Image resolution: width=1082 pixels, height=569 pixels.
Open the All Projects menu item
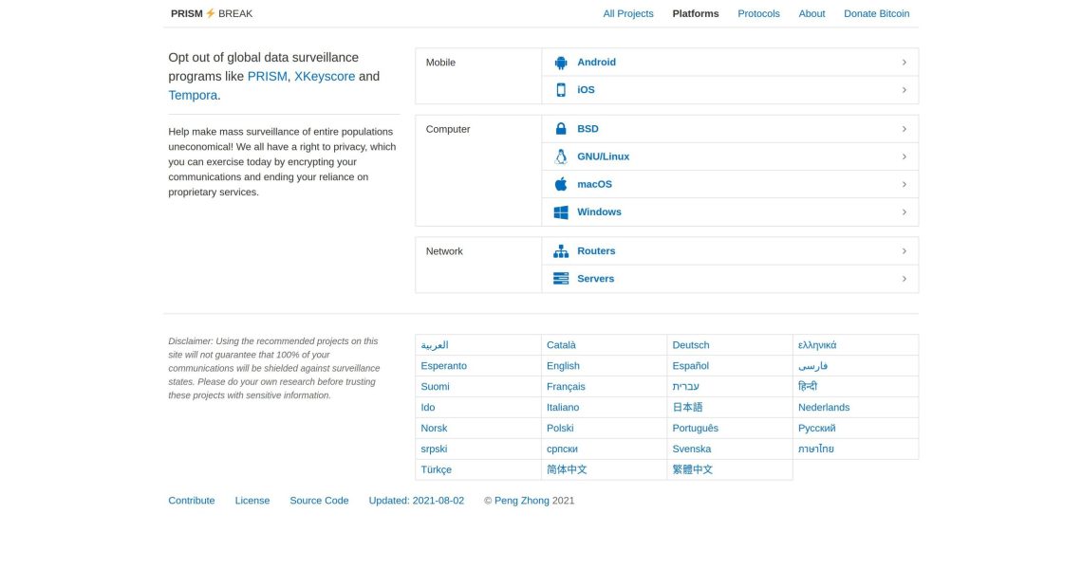point(628,14)
